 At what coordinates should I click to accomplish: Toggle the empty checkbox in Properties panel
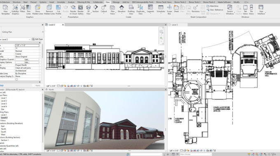click(16, 79)
